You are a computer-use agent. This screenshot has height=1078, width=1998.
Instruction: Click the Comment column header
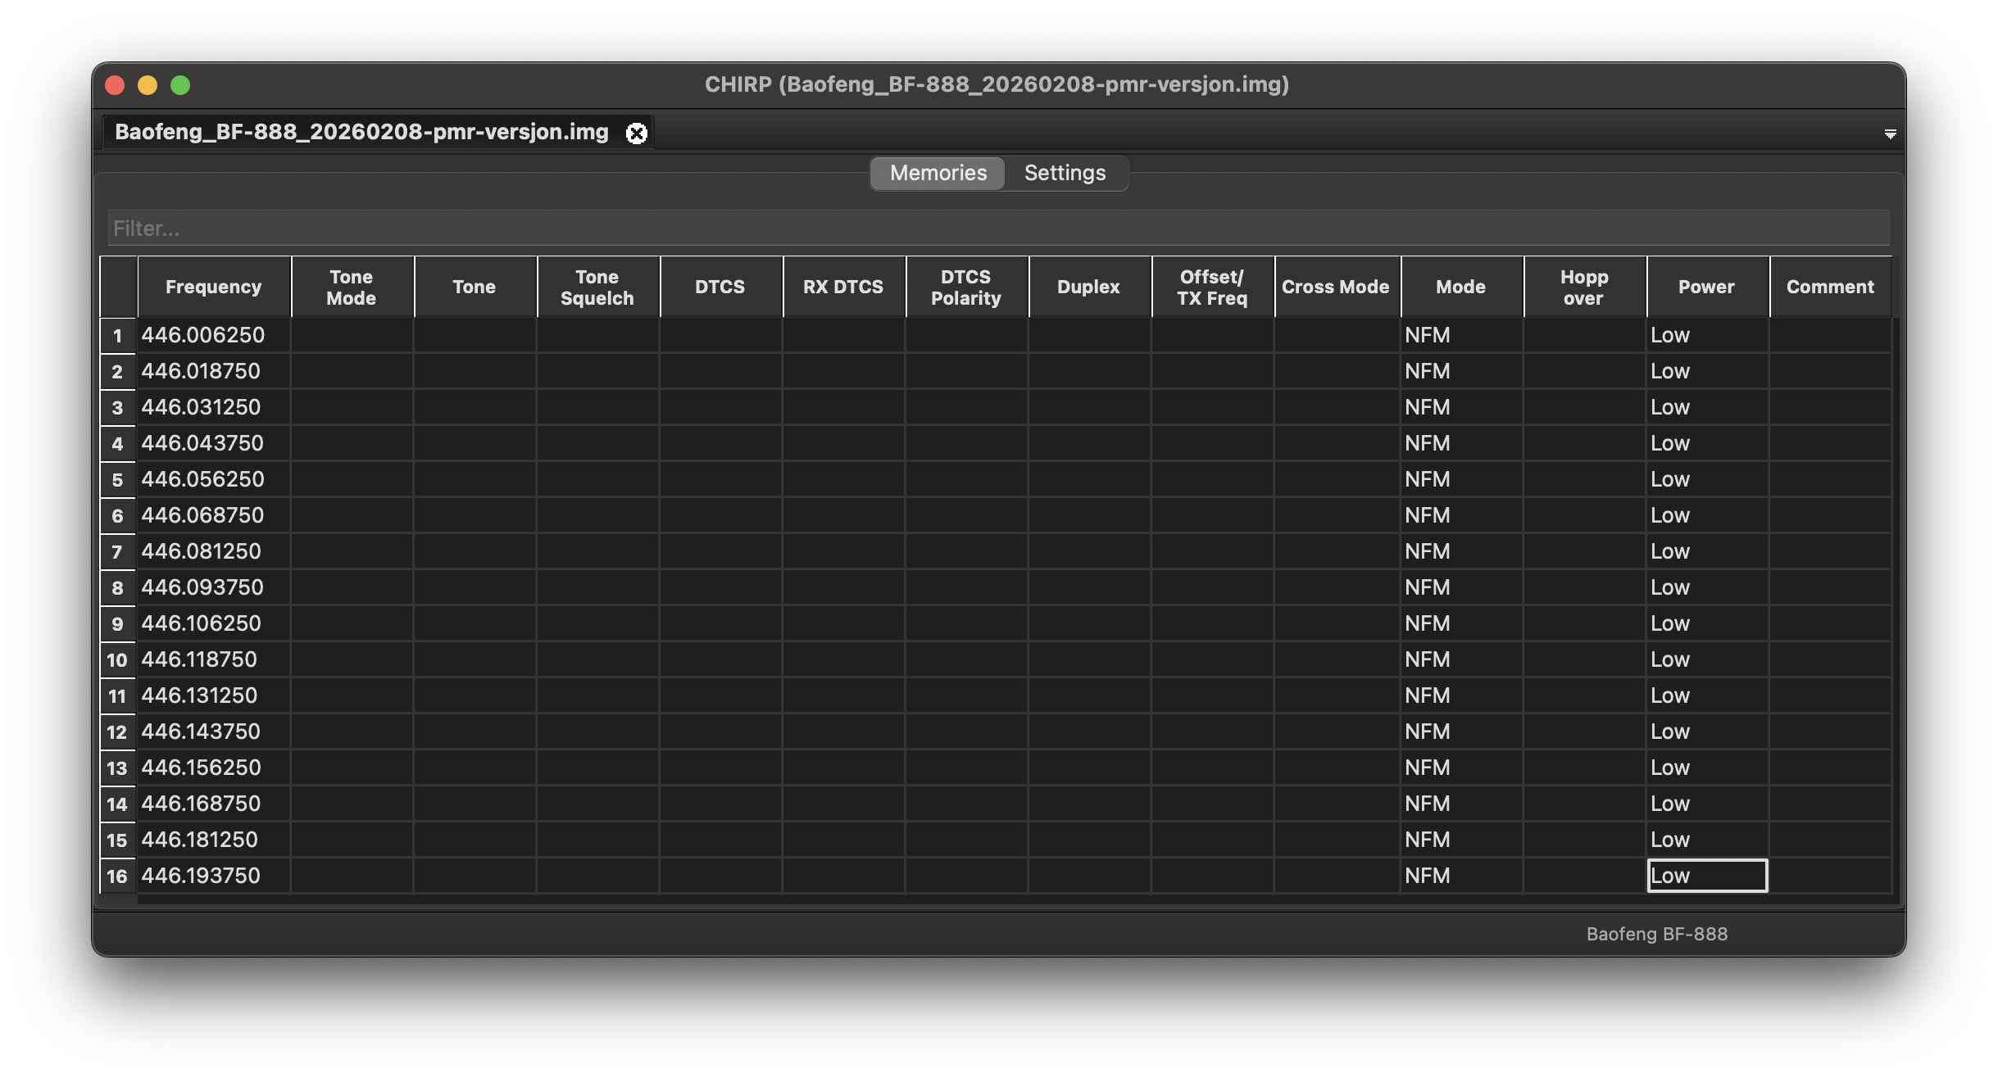(x=1829, y=287)
